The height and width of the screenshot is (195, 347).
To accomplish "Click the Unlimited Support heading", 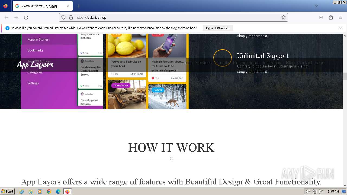I will pos(263,56).
